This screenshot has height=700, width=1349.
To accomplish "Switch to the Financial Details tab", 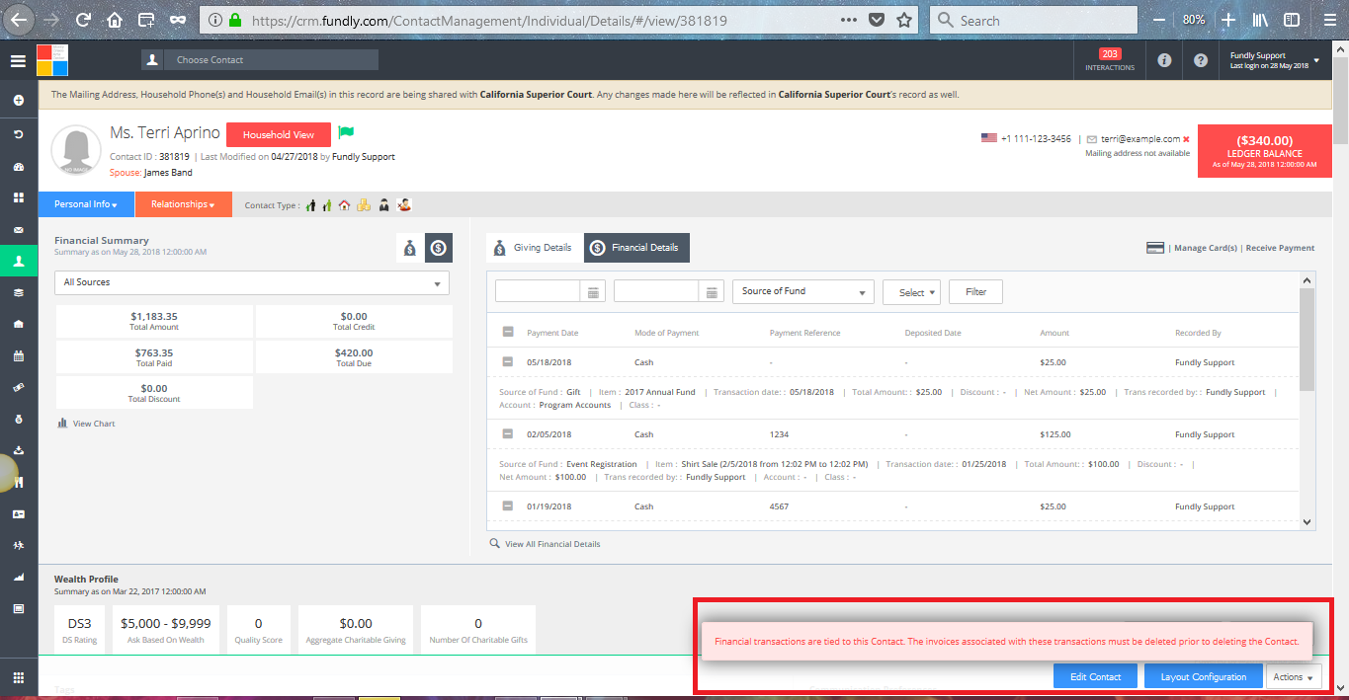I will pos(636,248).
